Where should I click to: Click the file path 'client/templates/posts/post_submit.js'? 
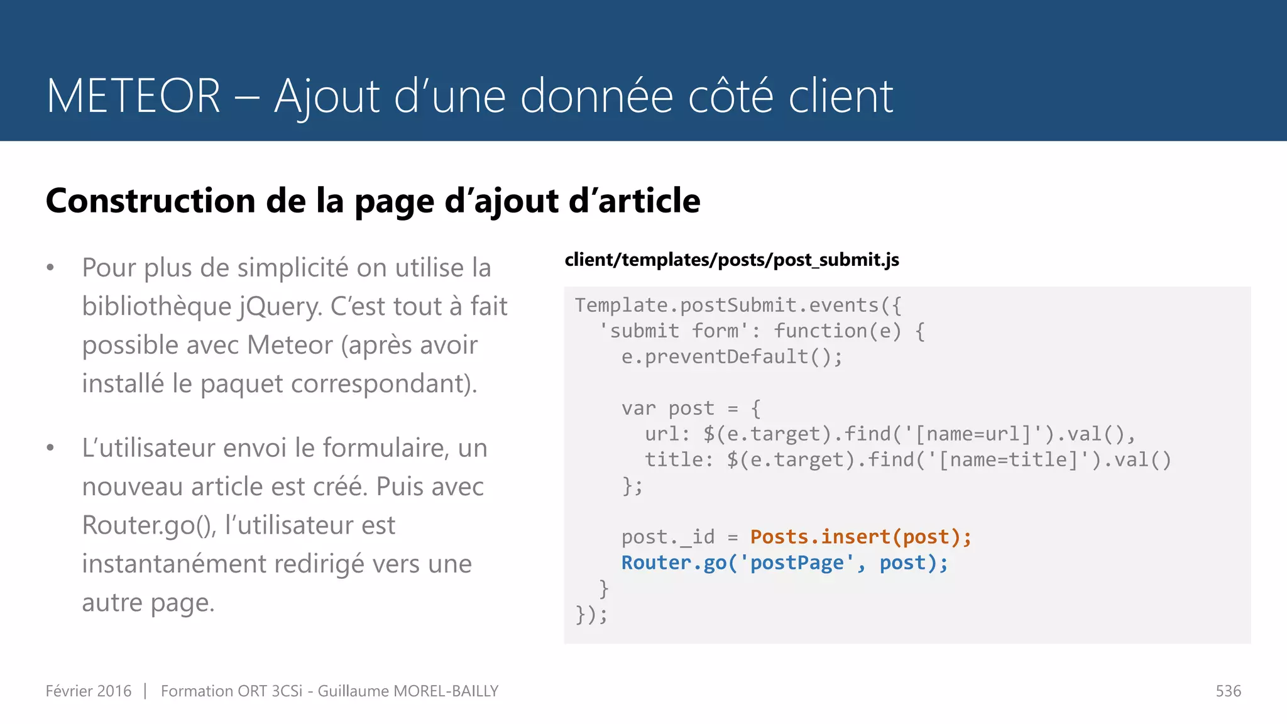point(731,260)
